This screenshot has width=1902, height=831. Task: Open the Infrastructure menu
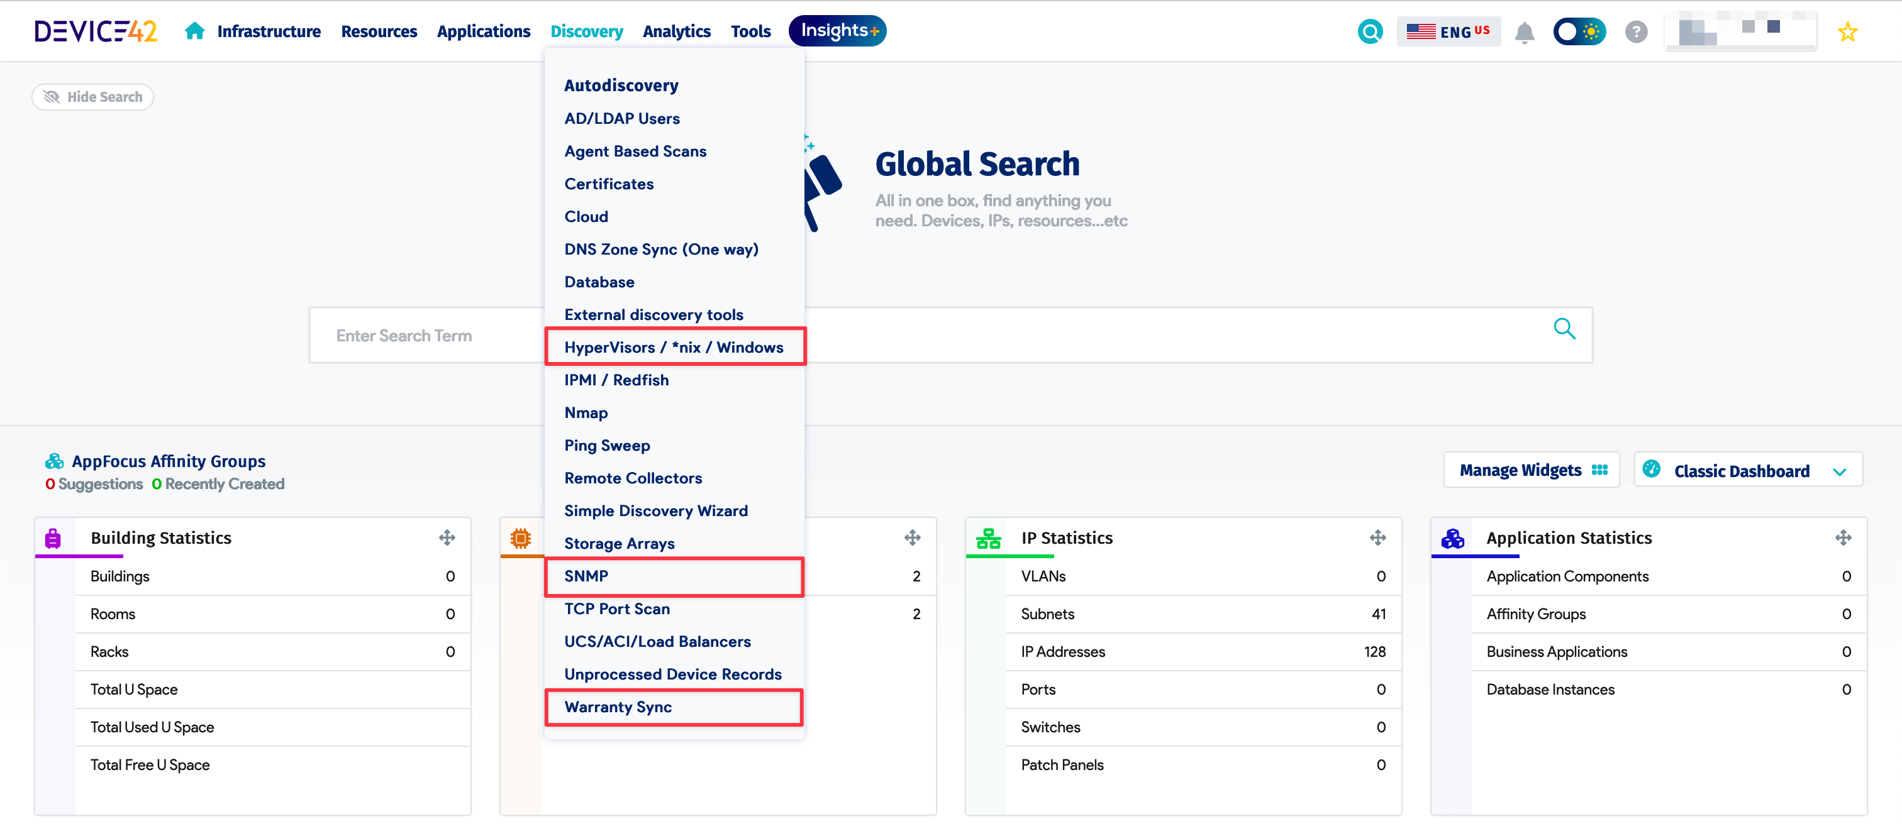[x=269, y=31]
